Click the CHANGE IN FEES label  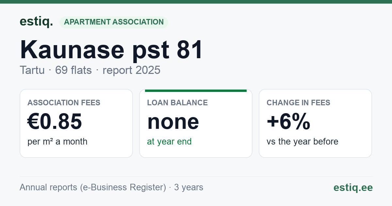pos(299,103)
